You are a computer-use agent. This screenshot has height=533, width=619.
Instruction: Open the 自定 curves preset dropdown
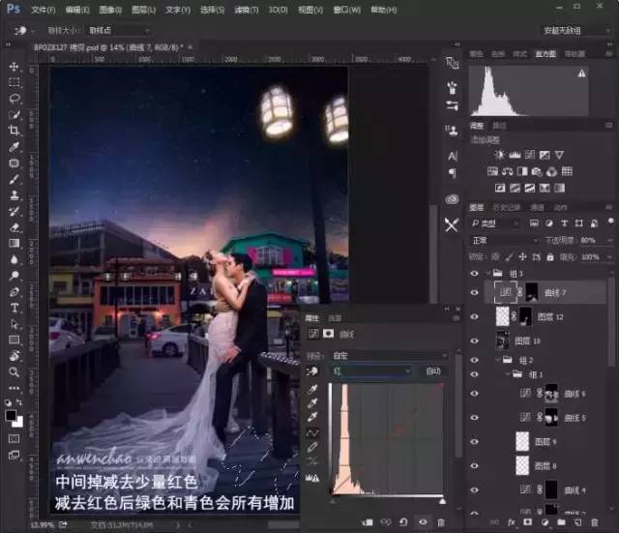(389, 356)
